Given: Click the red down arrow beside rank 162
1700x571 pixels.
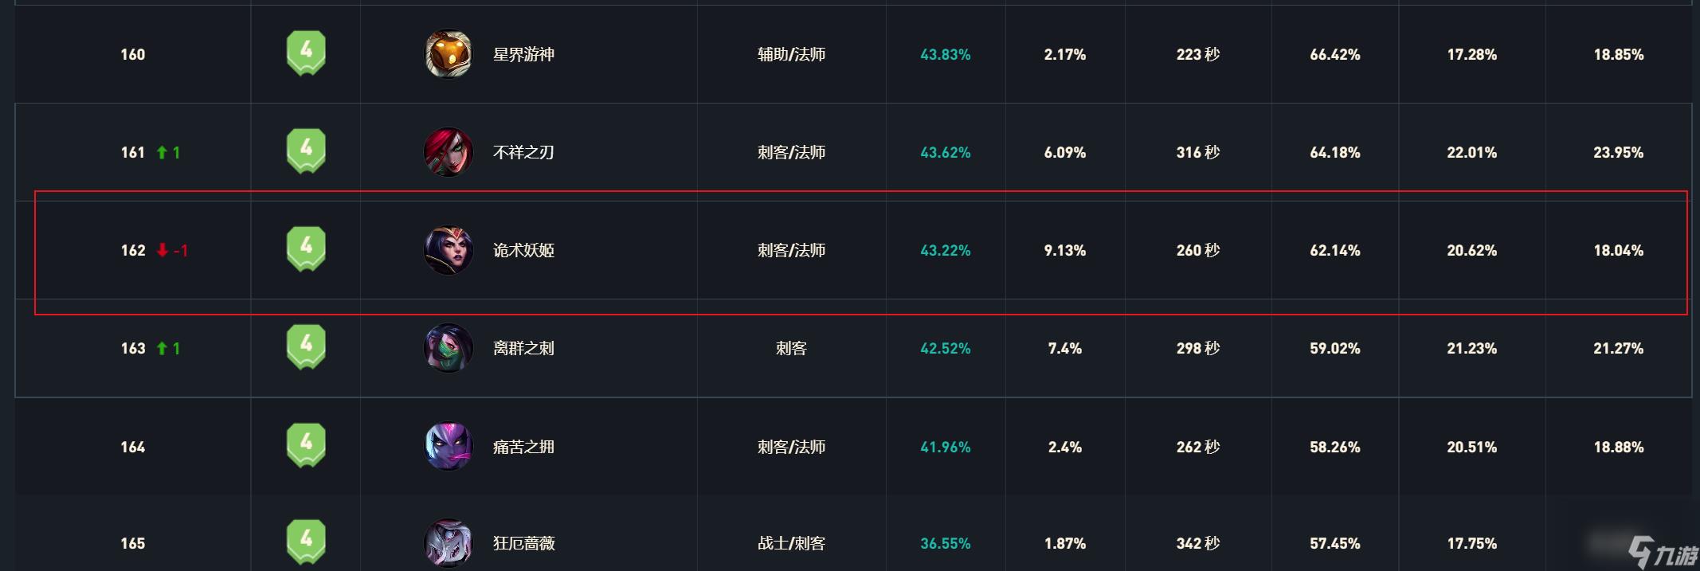Looking at the screenshot, I should click(163, 250).
